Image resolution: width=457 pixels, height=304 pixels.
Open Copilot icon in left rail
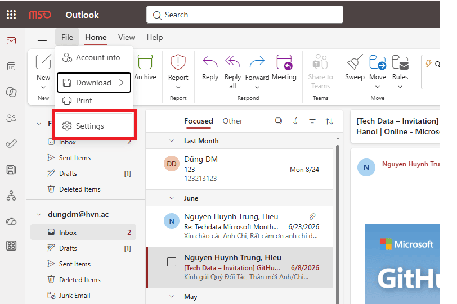pyautogui.click(x=11, y=92)
